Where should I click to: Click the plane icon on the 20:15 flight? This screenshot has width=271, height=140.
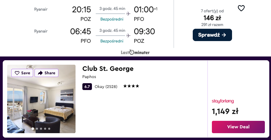(128, 14)
